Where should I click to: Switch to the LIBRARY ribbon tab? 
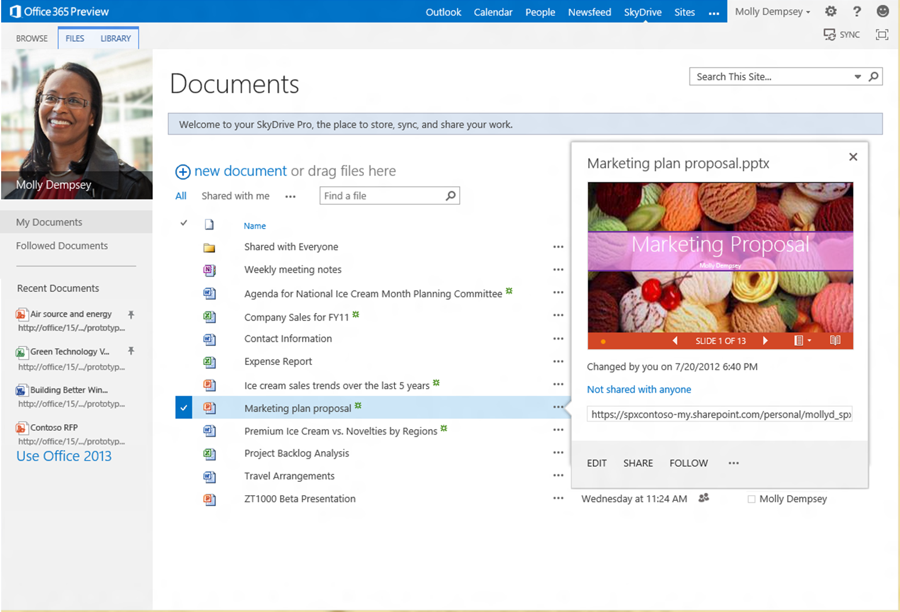coord(116,38)
